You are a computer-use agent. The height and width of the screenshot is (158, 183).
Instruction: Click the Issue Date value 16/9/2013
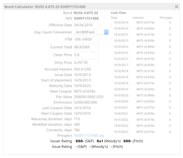[82, 75]
